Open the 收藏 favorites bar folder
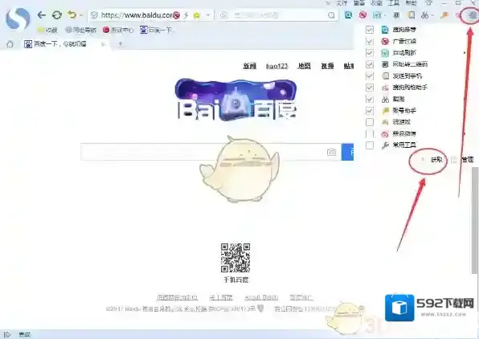 47,30
